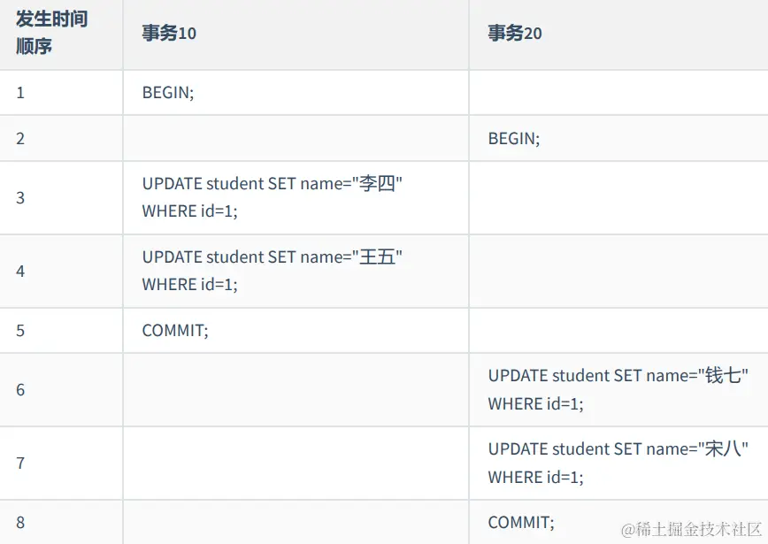Click BEGIN; in the 事务10 column
The height and width of the screenshot is (544, 768).
click(168, 92)
